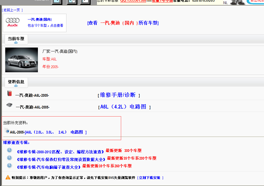Click red text 最新更新35个车系260个车型
The image size is (264, 186).
[x=107, y=166]
